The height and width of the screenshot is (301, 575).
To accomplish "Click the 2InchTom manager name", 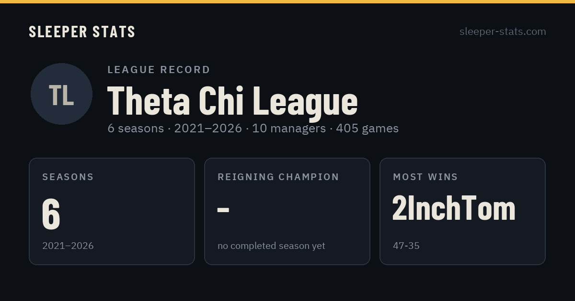I will coord(454,209).
